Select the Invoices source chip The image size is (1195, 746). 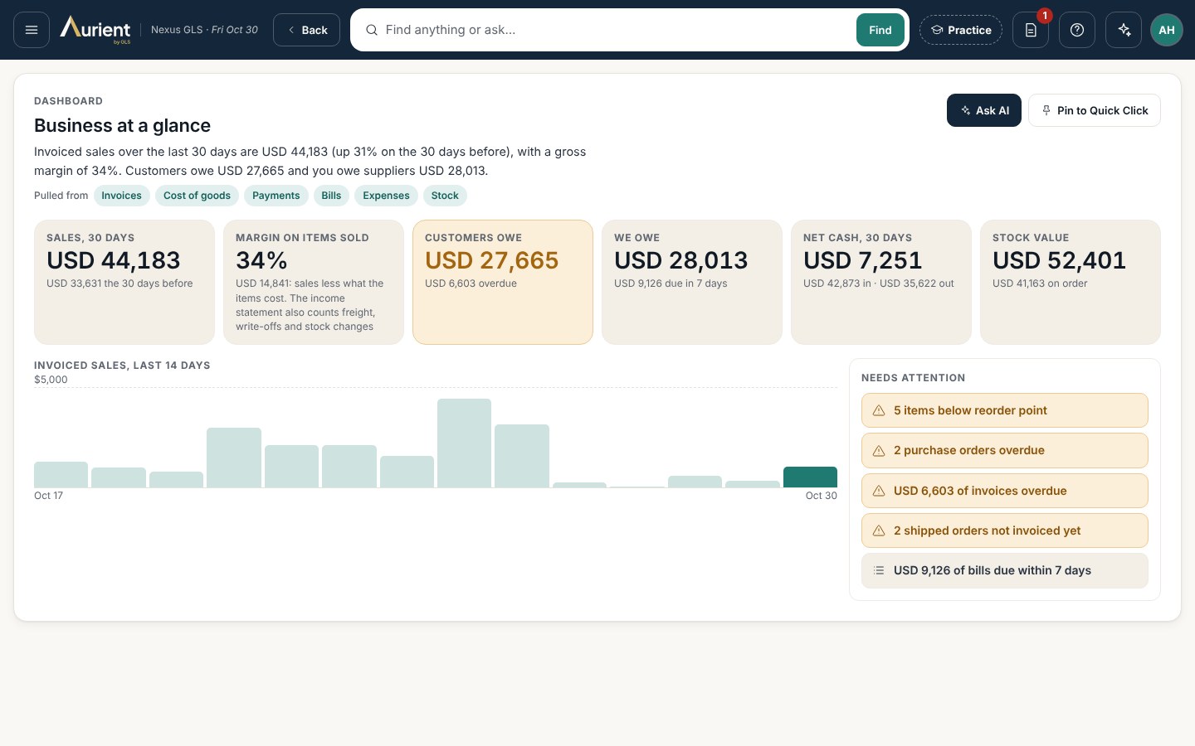pos(122,196)
